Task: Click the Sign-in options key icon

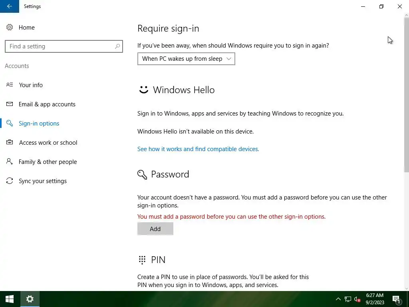Action: click(x=10, y=123)
